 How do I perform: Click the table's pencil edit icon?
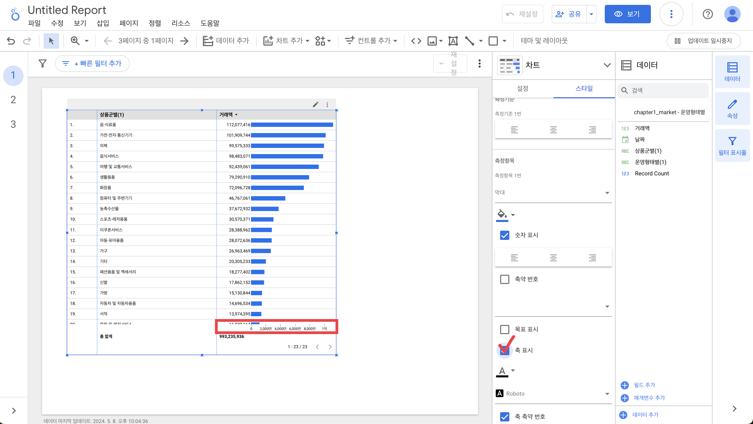[x=315, y=104]
